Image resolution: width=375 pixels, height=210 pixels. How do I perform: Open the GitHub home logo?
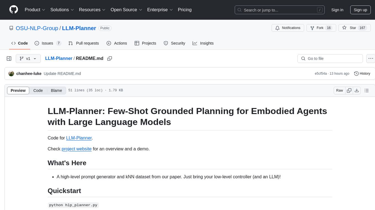point(14,10)
